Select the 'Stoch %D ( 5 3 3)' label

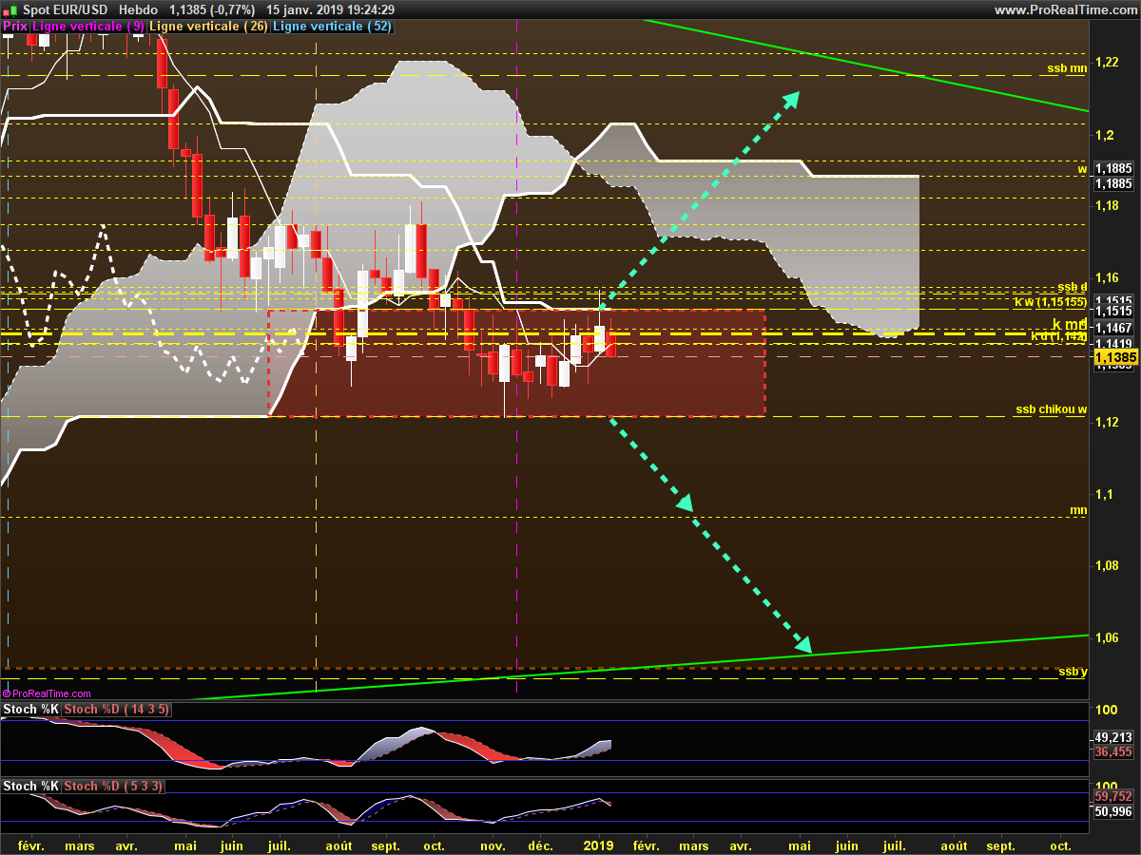[x=113, y=787]
